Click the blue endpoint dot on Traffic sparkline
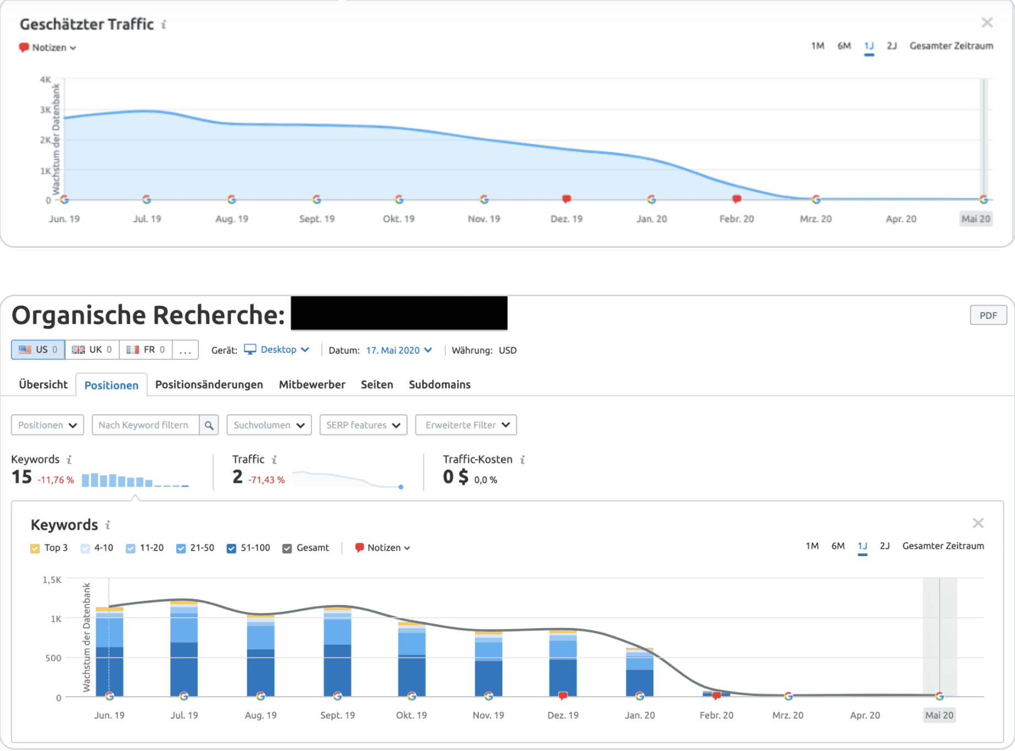This screenshot has width=1015, height=751. tap(401, 487)
